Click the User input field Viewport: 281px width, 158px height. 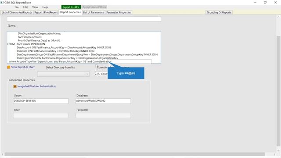[41, 115]
